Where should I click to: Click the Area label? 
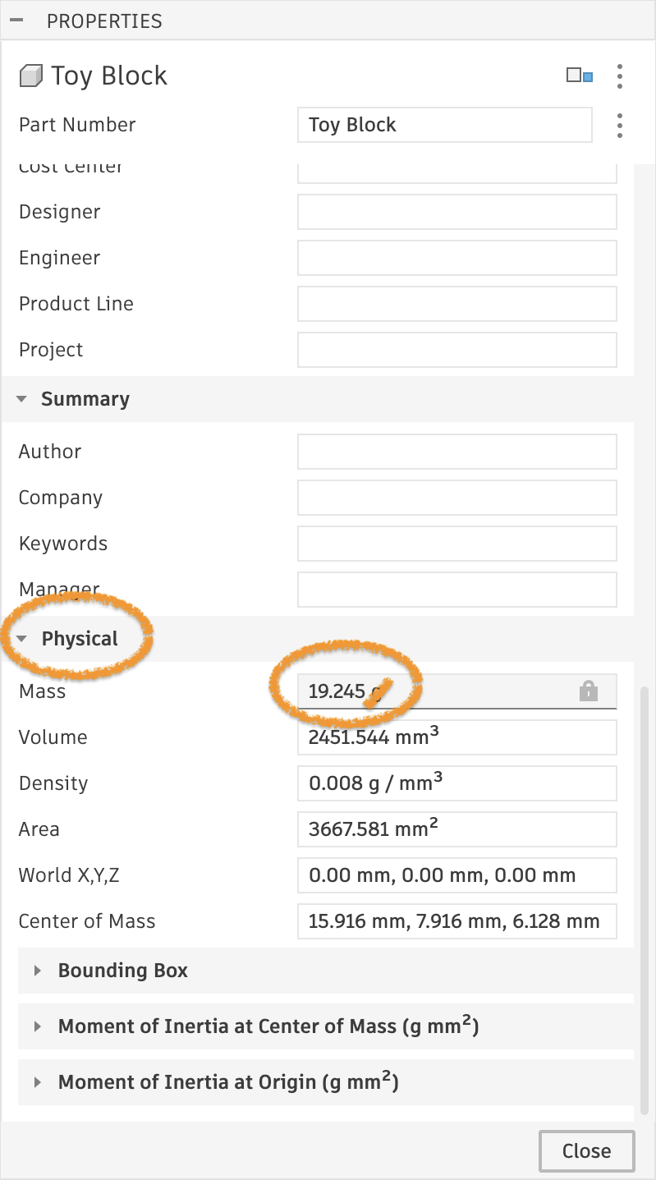39,829
